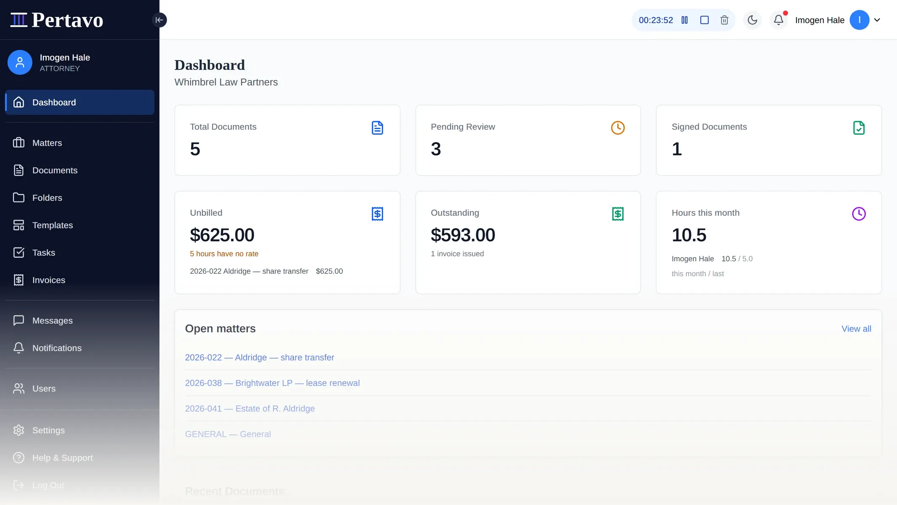Open matter 2026-041 Estate of R. Aldridge

(250, 408)
